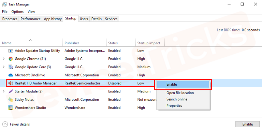Click the Microsoft Corporation publisher of Sticky Notes
Viewport: 262px width, 131px height.
(x=82, y=100)
